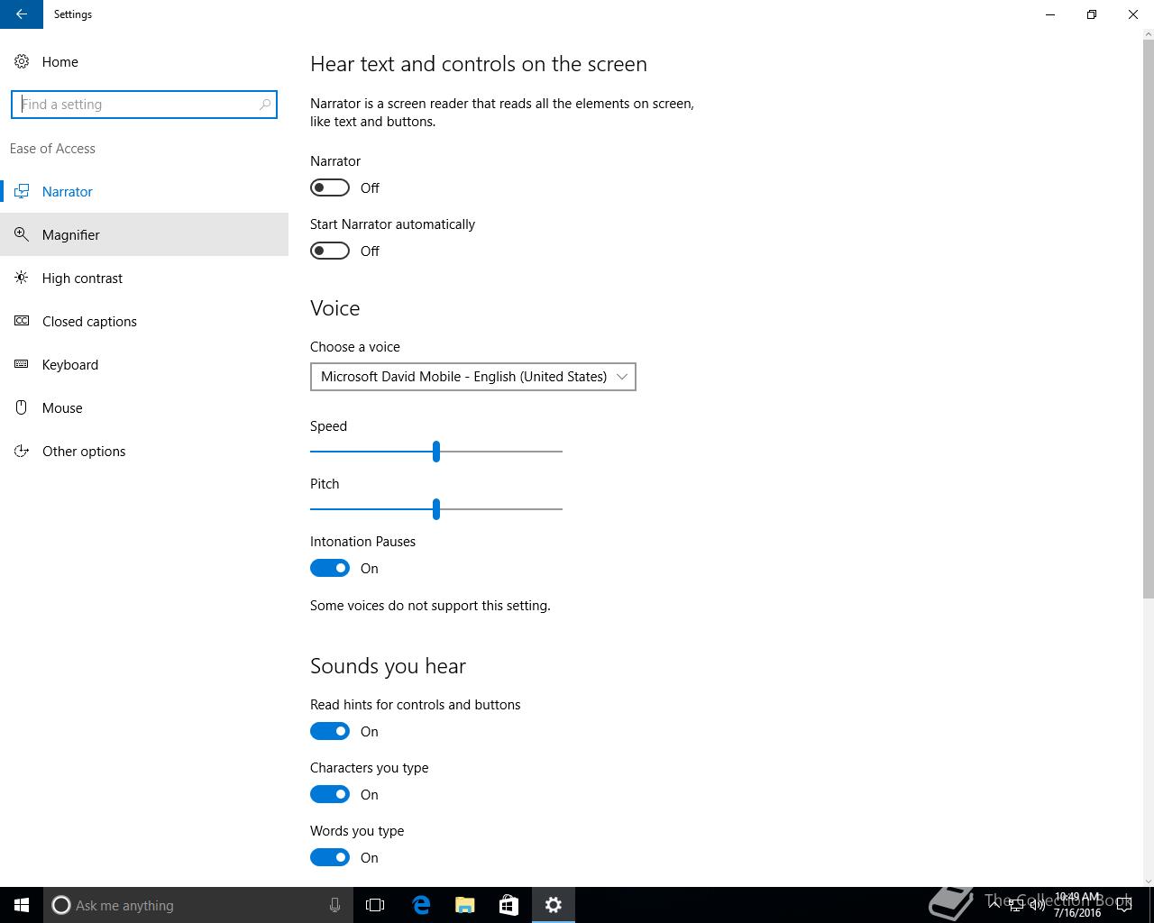This screenshot has width=1154, height=923.
Task: Click the High contrast sun icon
Action: [22, 278]
